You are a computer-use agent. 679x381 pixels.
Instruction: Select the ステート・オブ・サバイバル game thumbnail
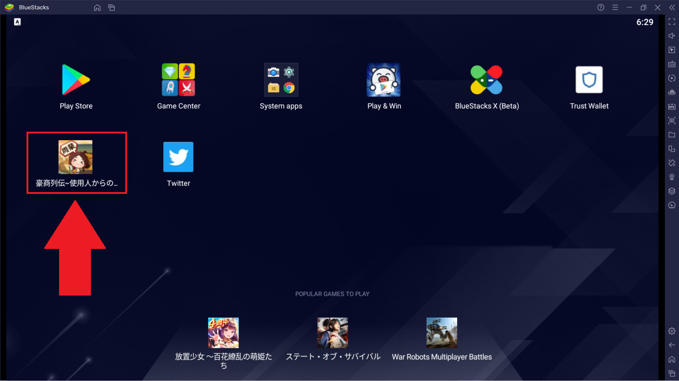tap(333, 333)
